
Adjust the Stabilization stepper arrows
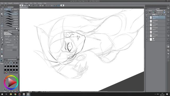(16, 43)
